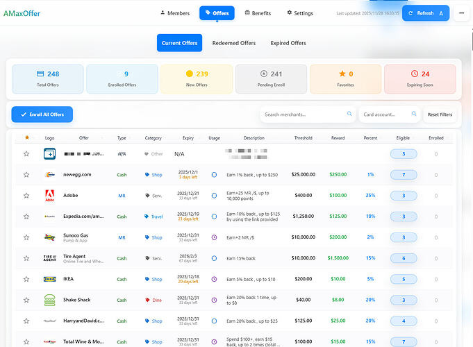This screenshot has width=473, height=347.
Task: Star the newegg.com offer as favorite
Action: click(26, 175)
